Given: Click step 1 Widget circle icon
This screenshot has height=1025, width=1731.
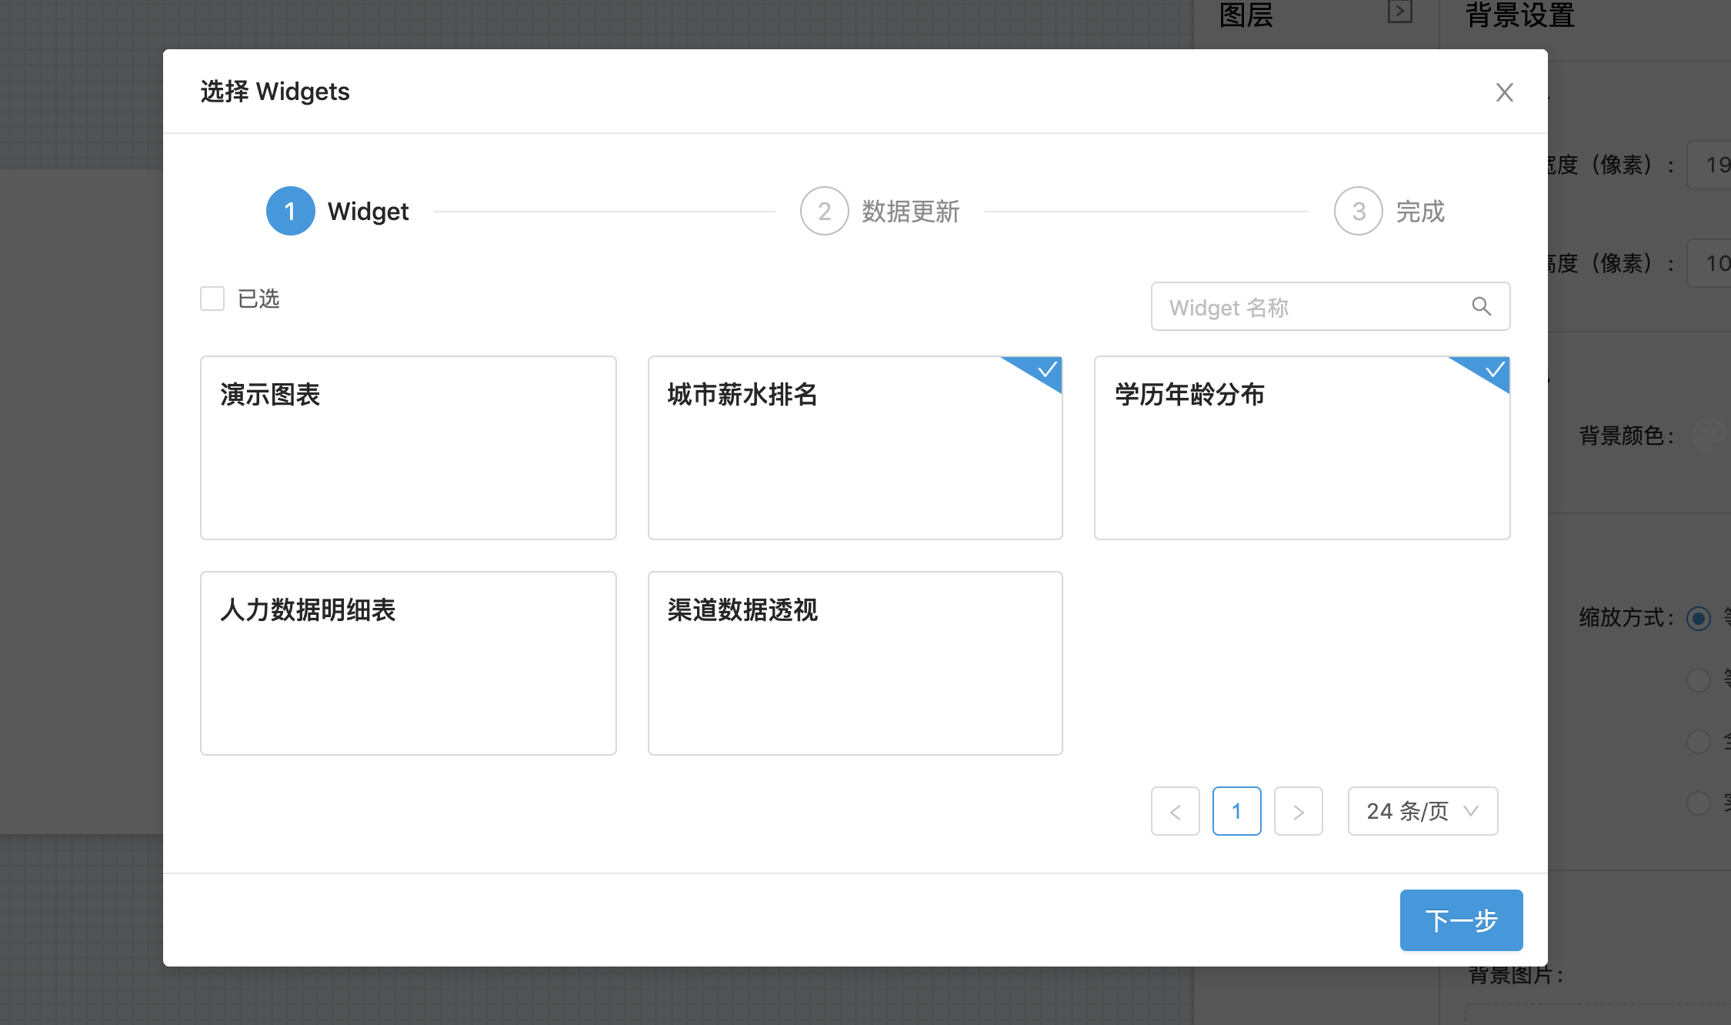Looking at the screenshot, I should tap(290, 211).
